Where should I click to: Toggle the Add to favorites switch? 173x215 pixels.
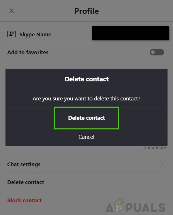tap(157, 52)
